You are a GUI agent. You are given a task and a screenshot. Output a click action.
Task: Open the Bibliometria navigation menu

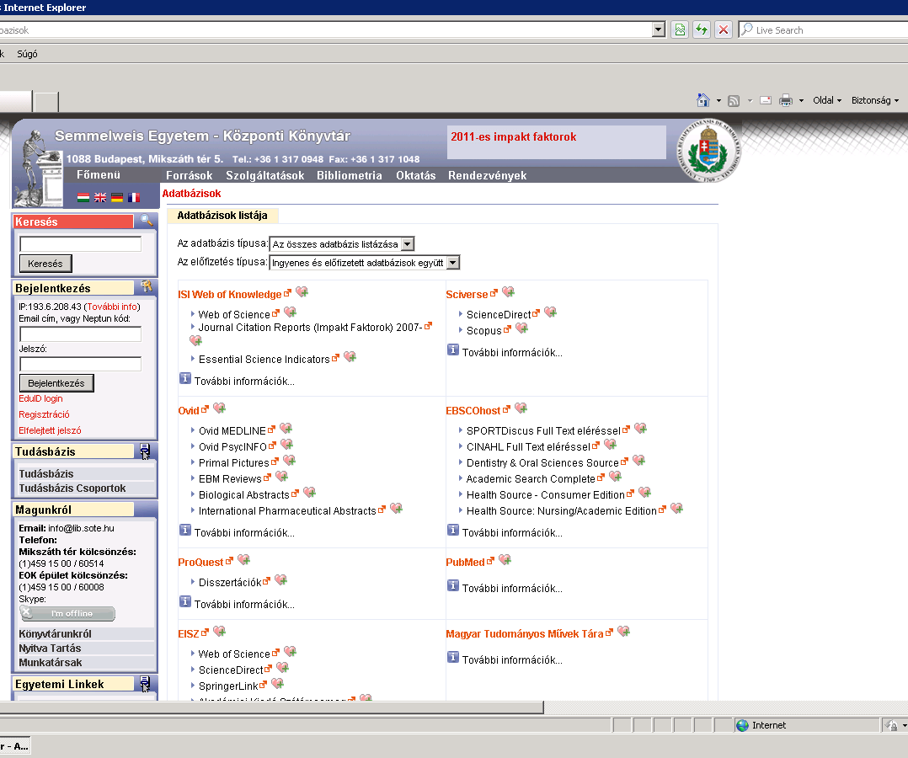tap(350, 175)
